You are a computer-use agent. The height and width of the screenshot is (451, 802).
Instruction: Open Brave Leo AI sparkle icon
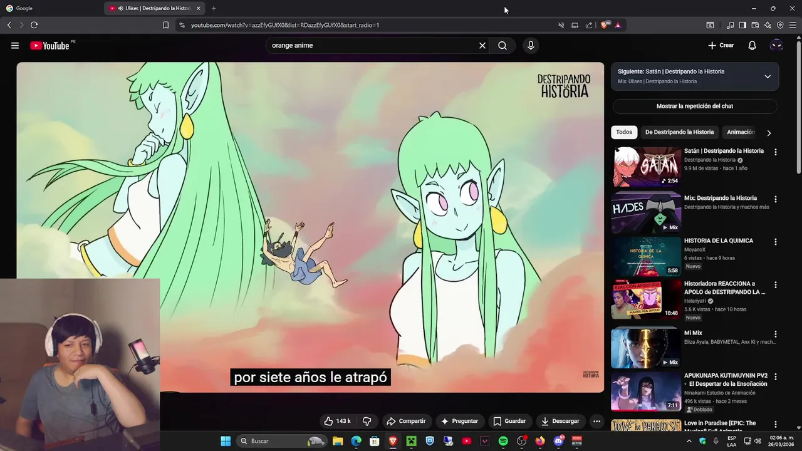point(768,25)
